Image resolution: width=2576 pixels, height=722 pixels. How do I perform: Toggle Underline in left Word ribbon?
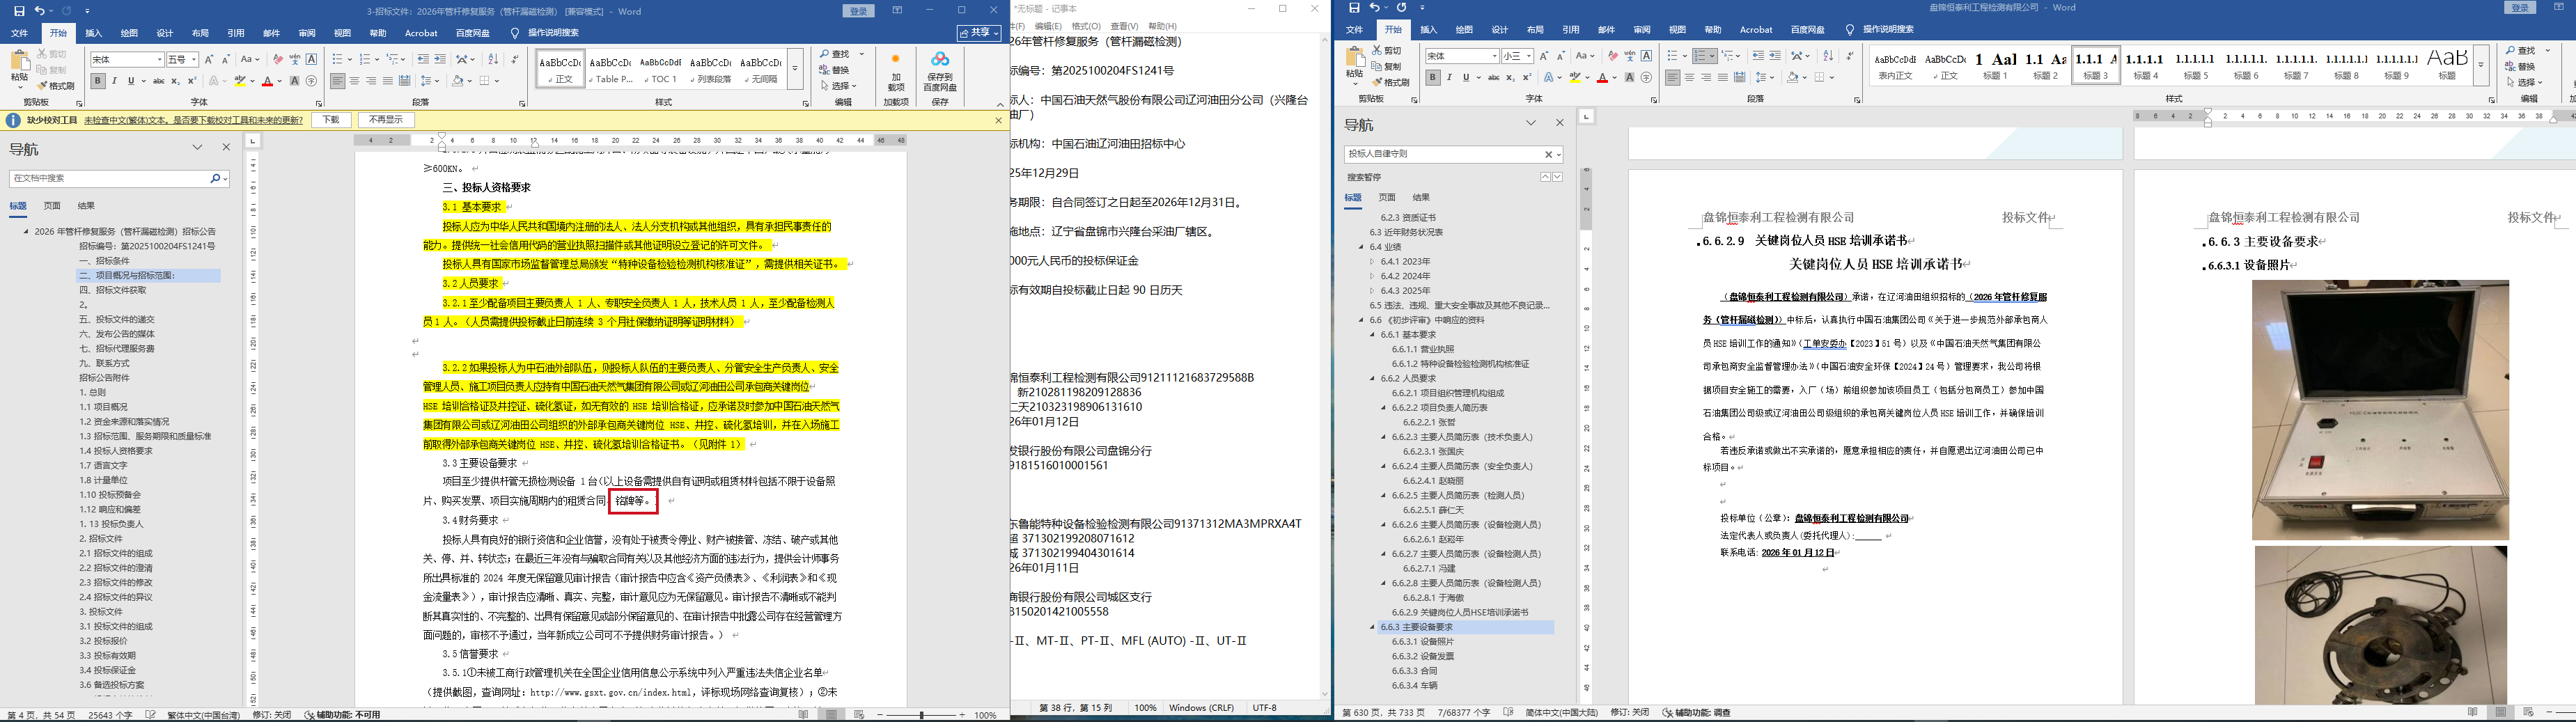point(130,81)
